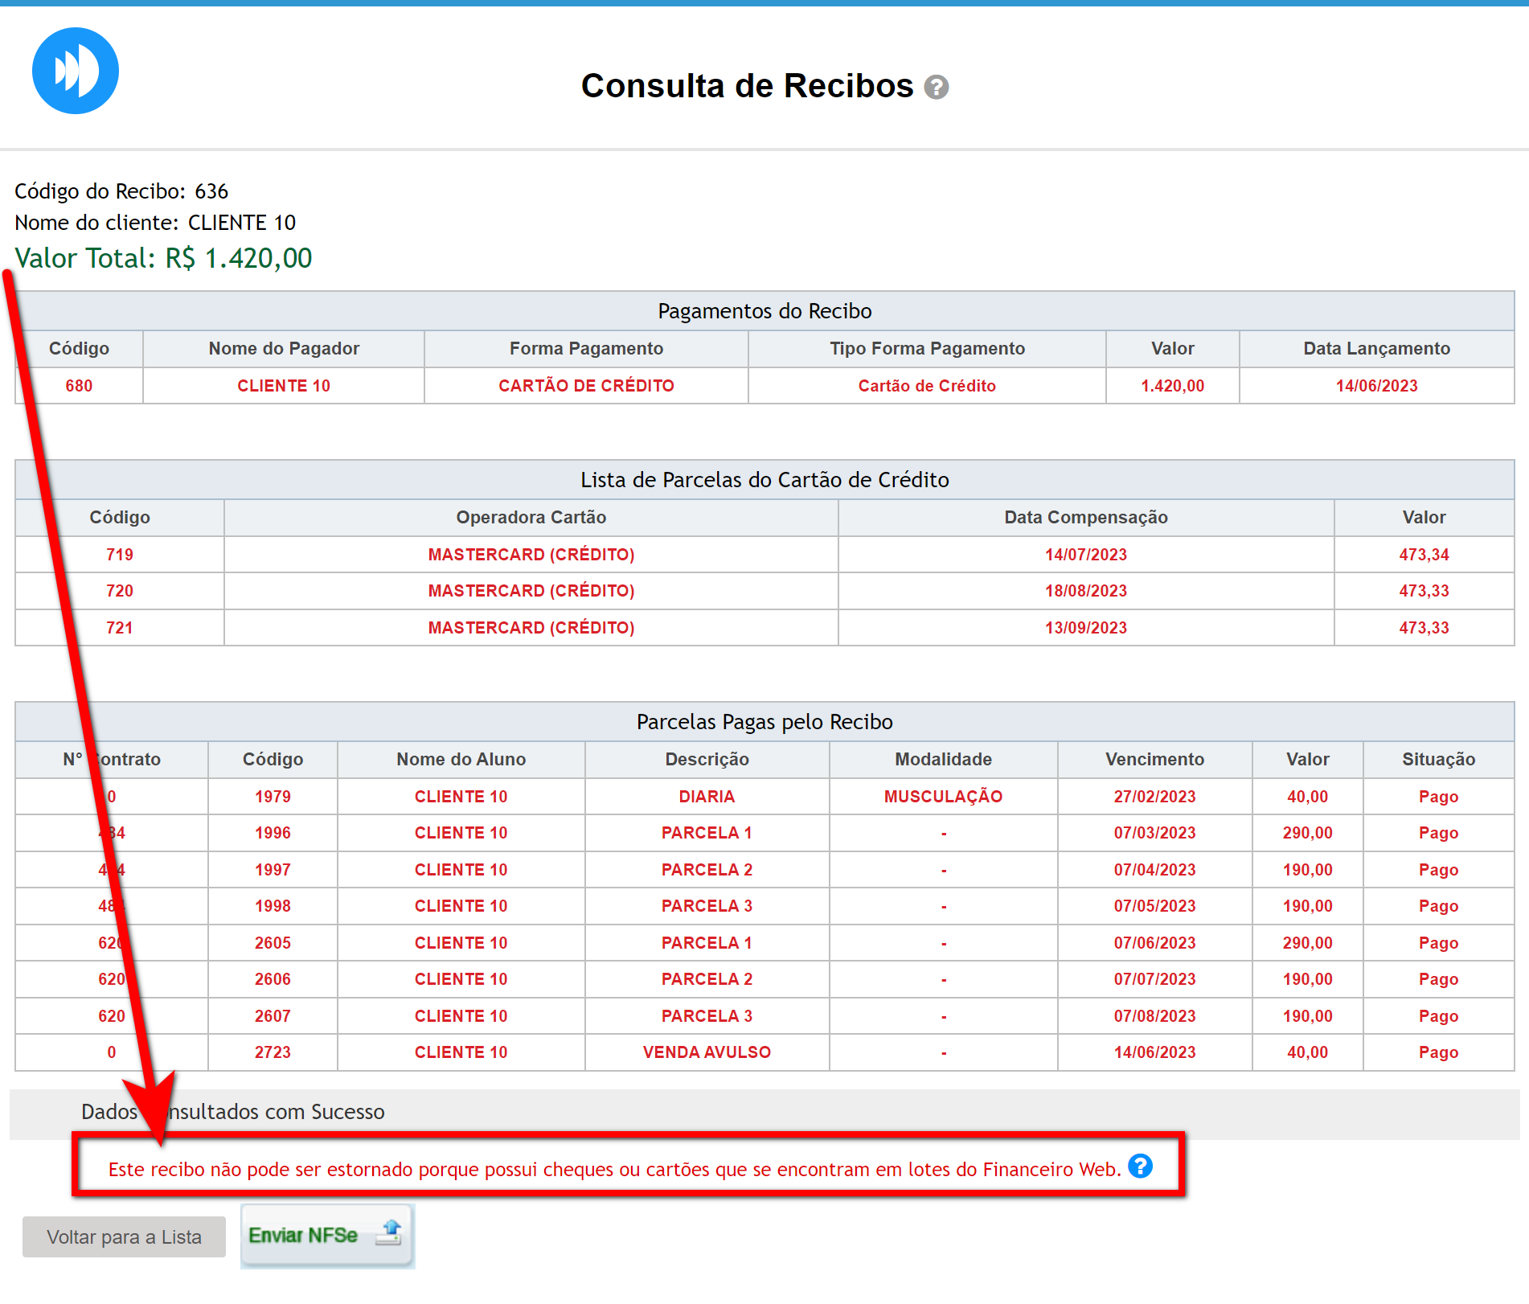1529x1304 pixels.
Task: Select payment code 680 in Pagamentos table
Action: 79,386
